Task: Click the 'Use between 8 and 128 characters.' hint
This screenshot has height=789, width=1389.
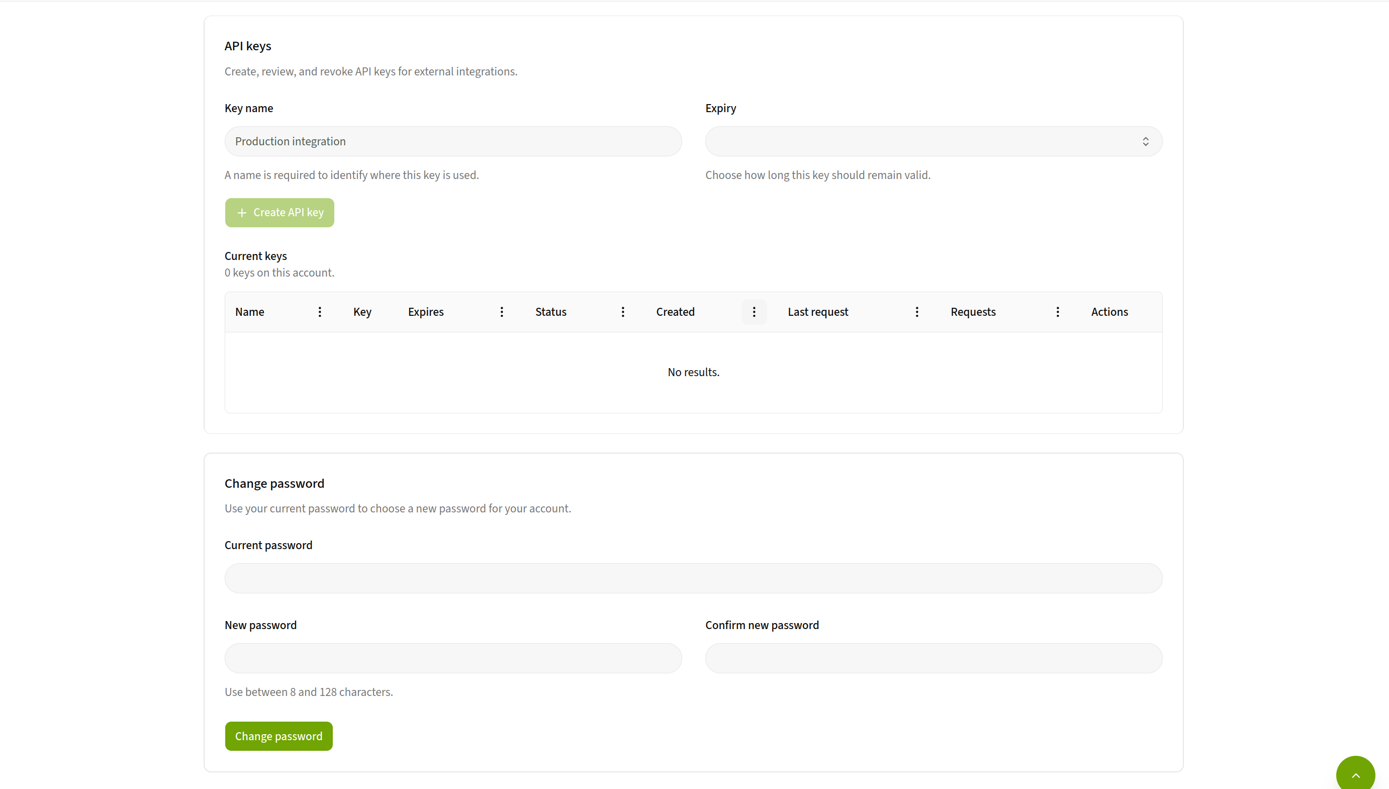Action: [x=309, y=692]
